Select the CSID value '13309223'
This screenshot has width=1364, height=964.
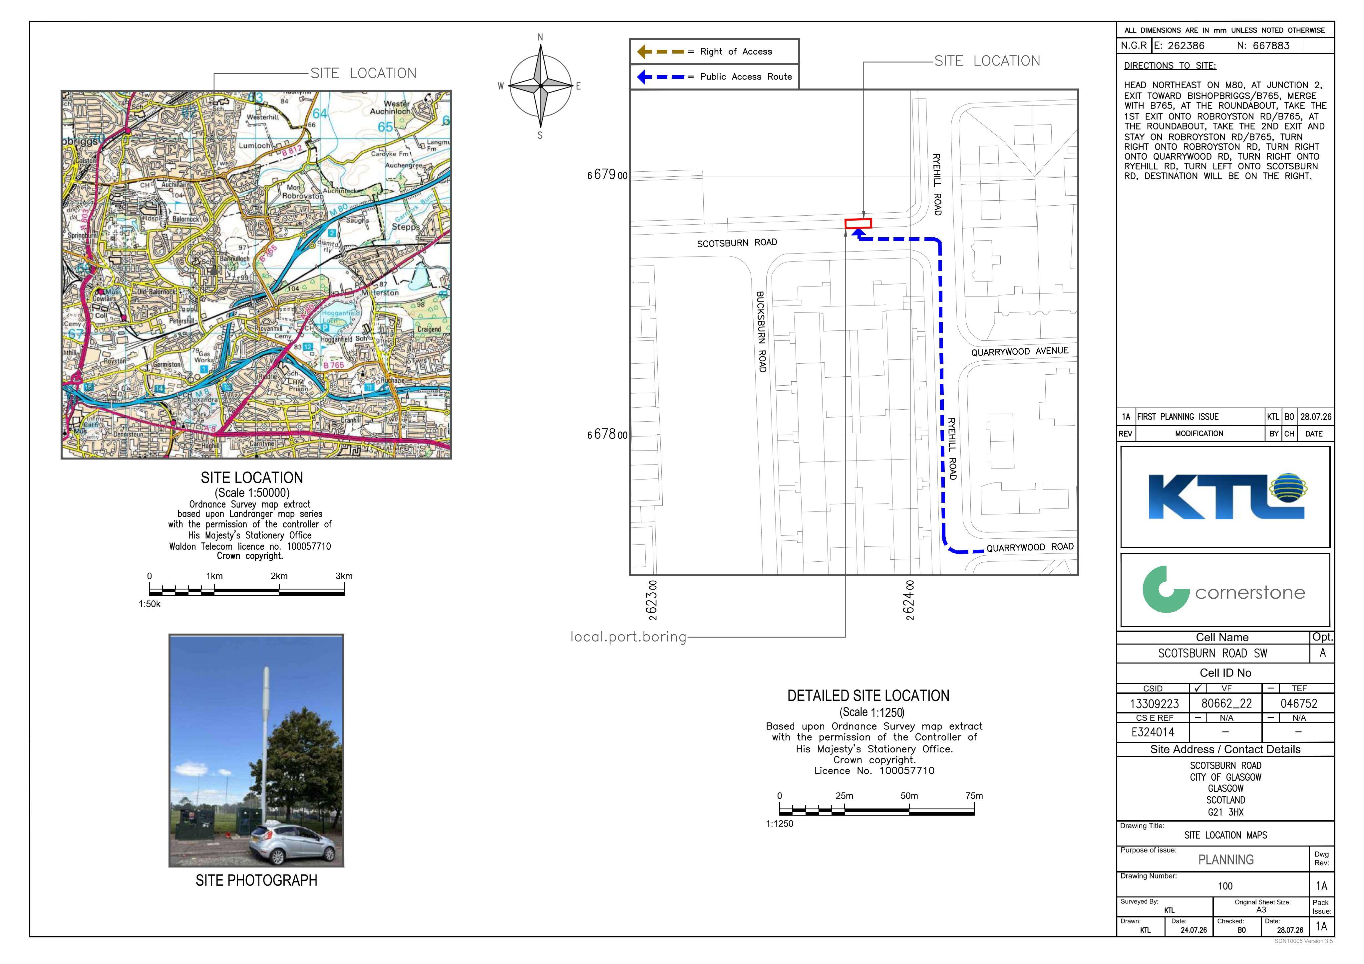pos(1154,703)
